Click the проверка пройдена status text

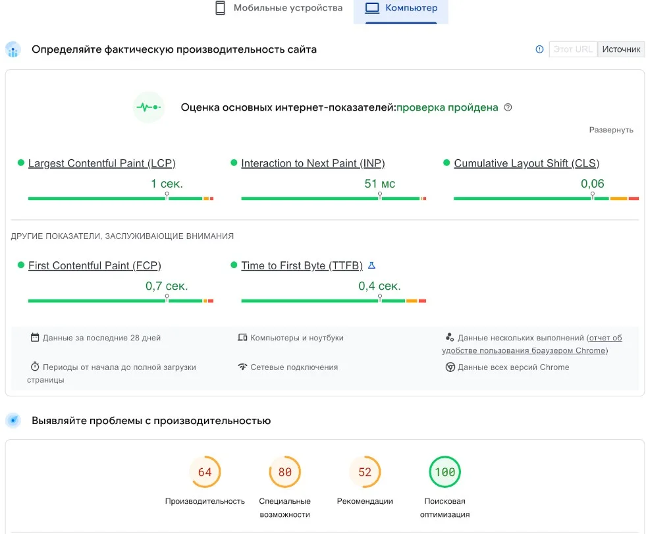447,107
